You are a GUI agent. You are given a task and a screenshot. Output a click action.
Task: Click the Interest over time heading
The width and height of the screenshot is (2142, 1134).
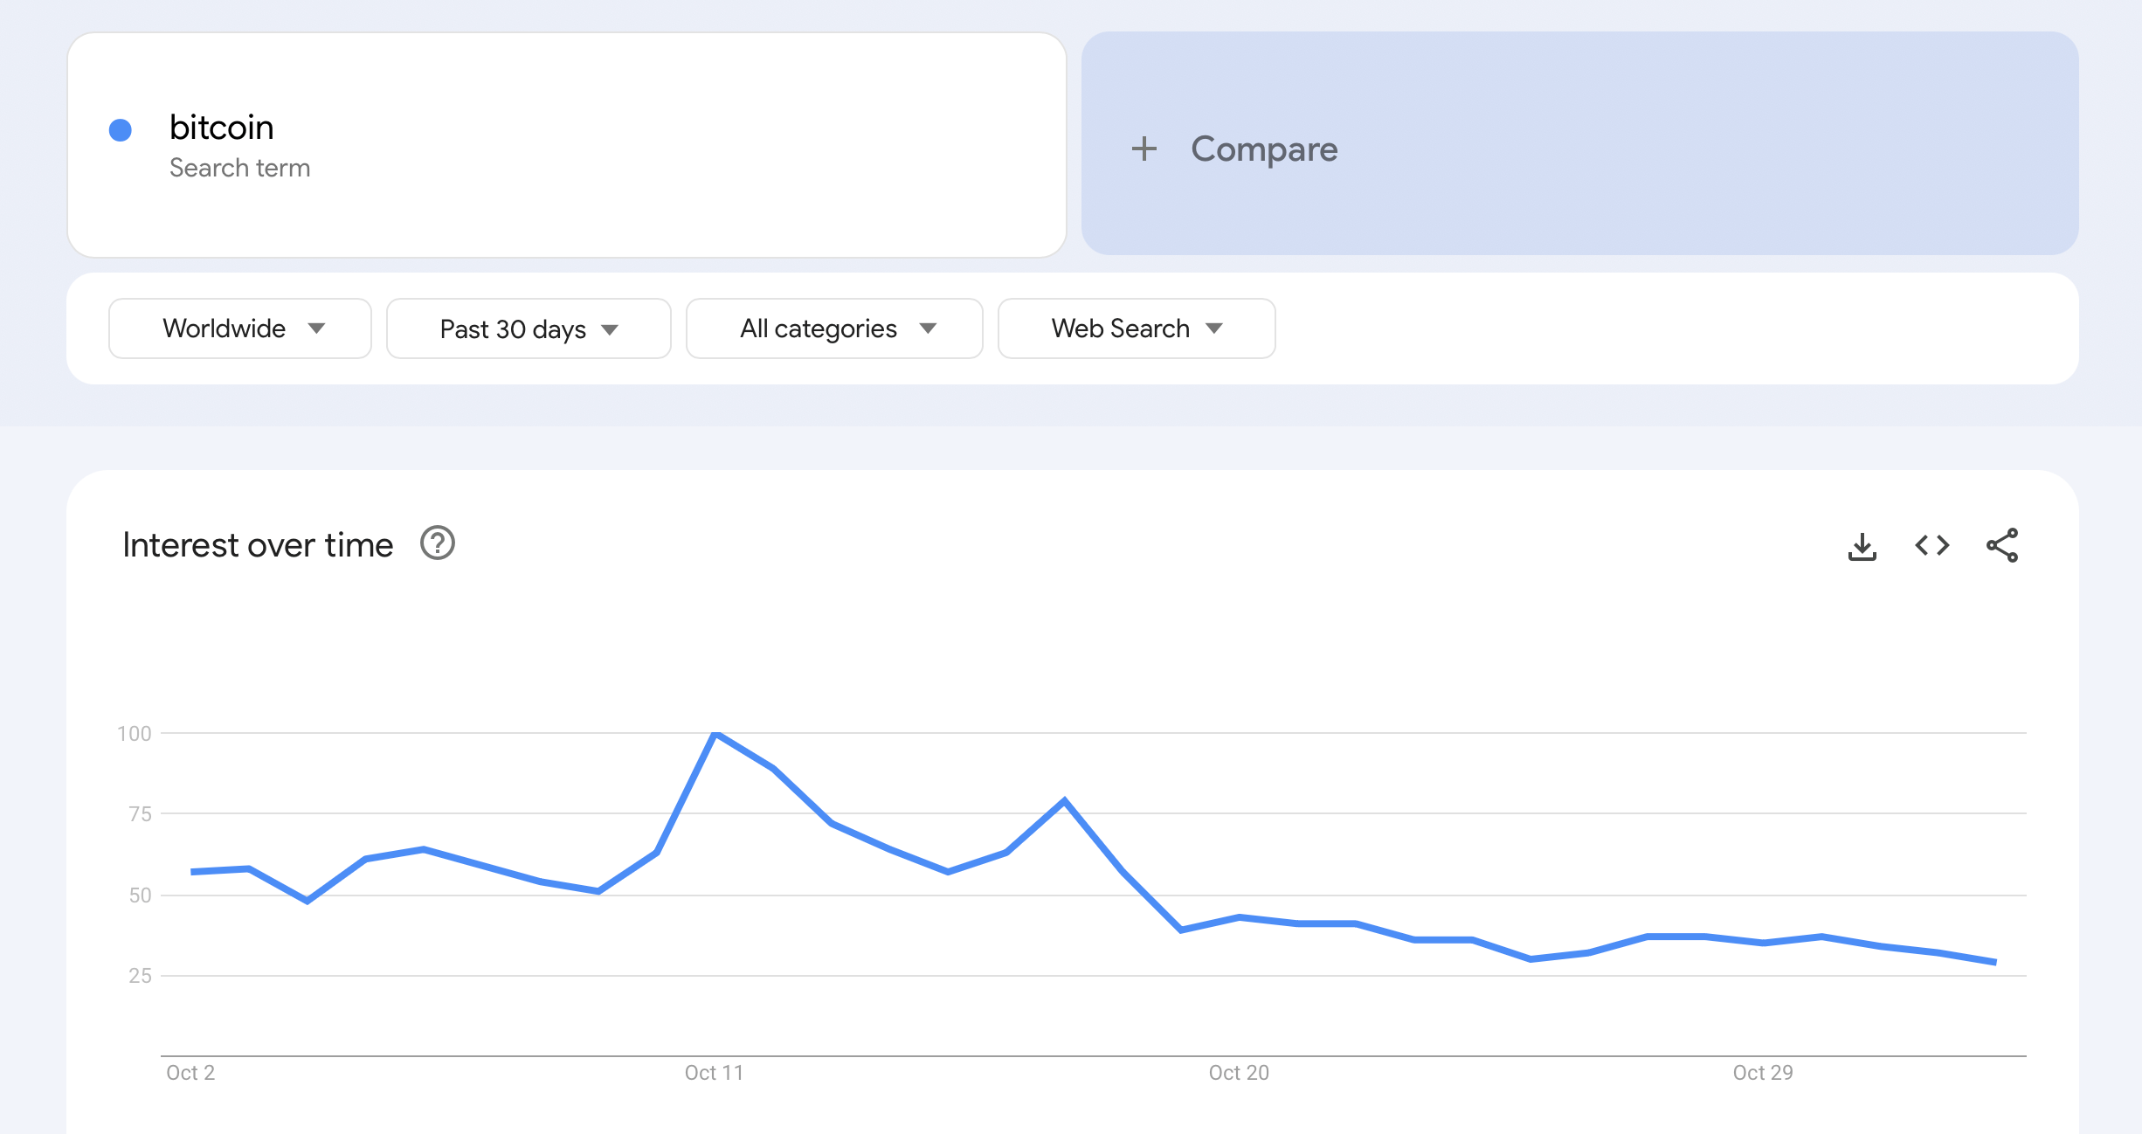(259, 543)
